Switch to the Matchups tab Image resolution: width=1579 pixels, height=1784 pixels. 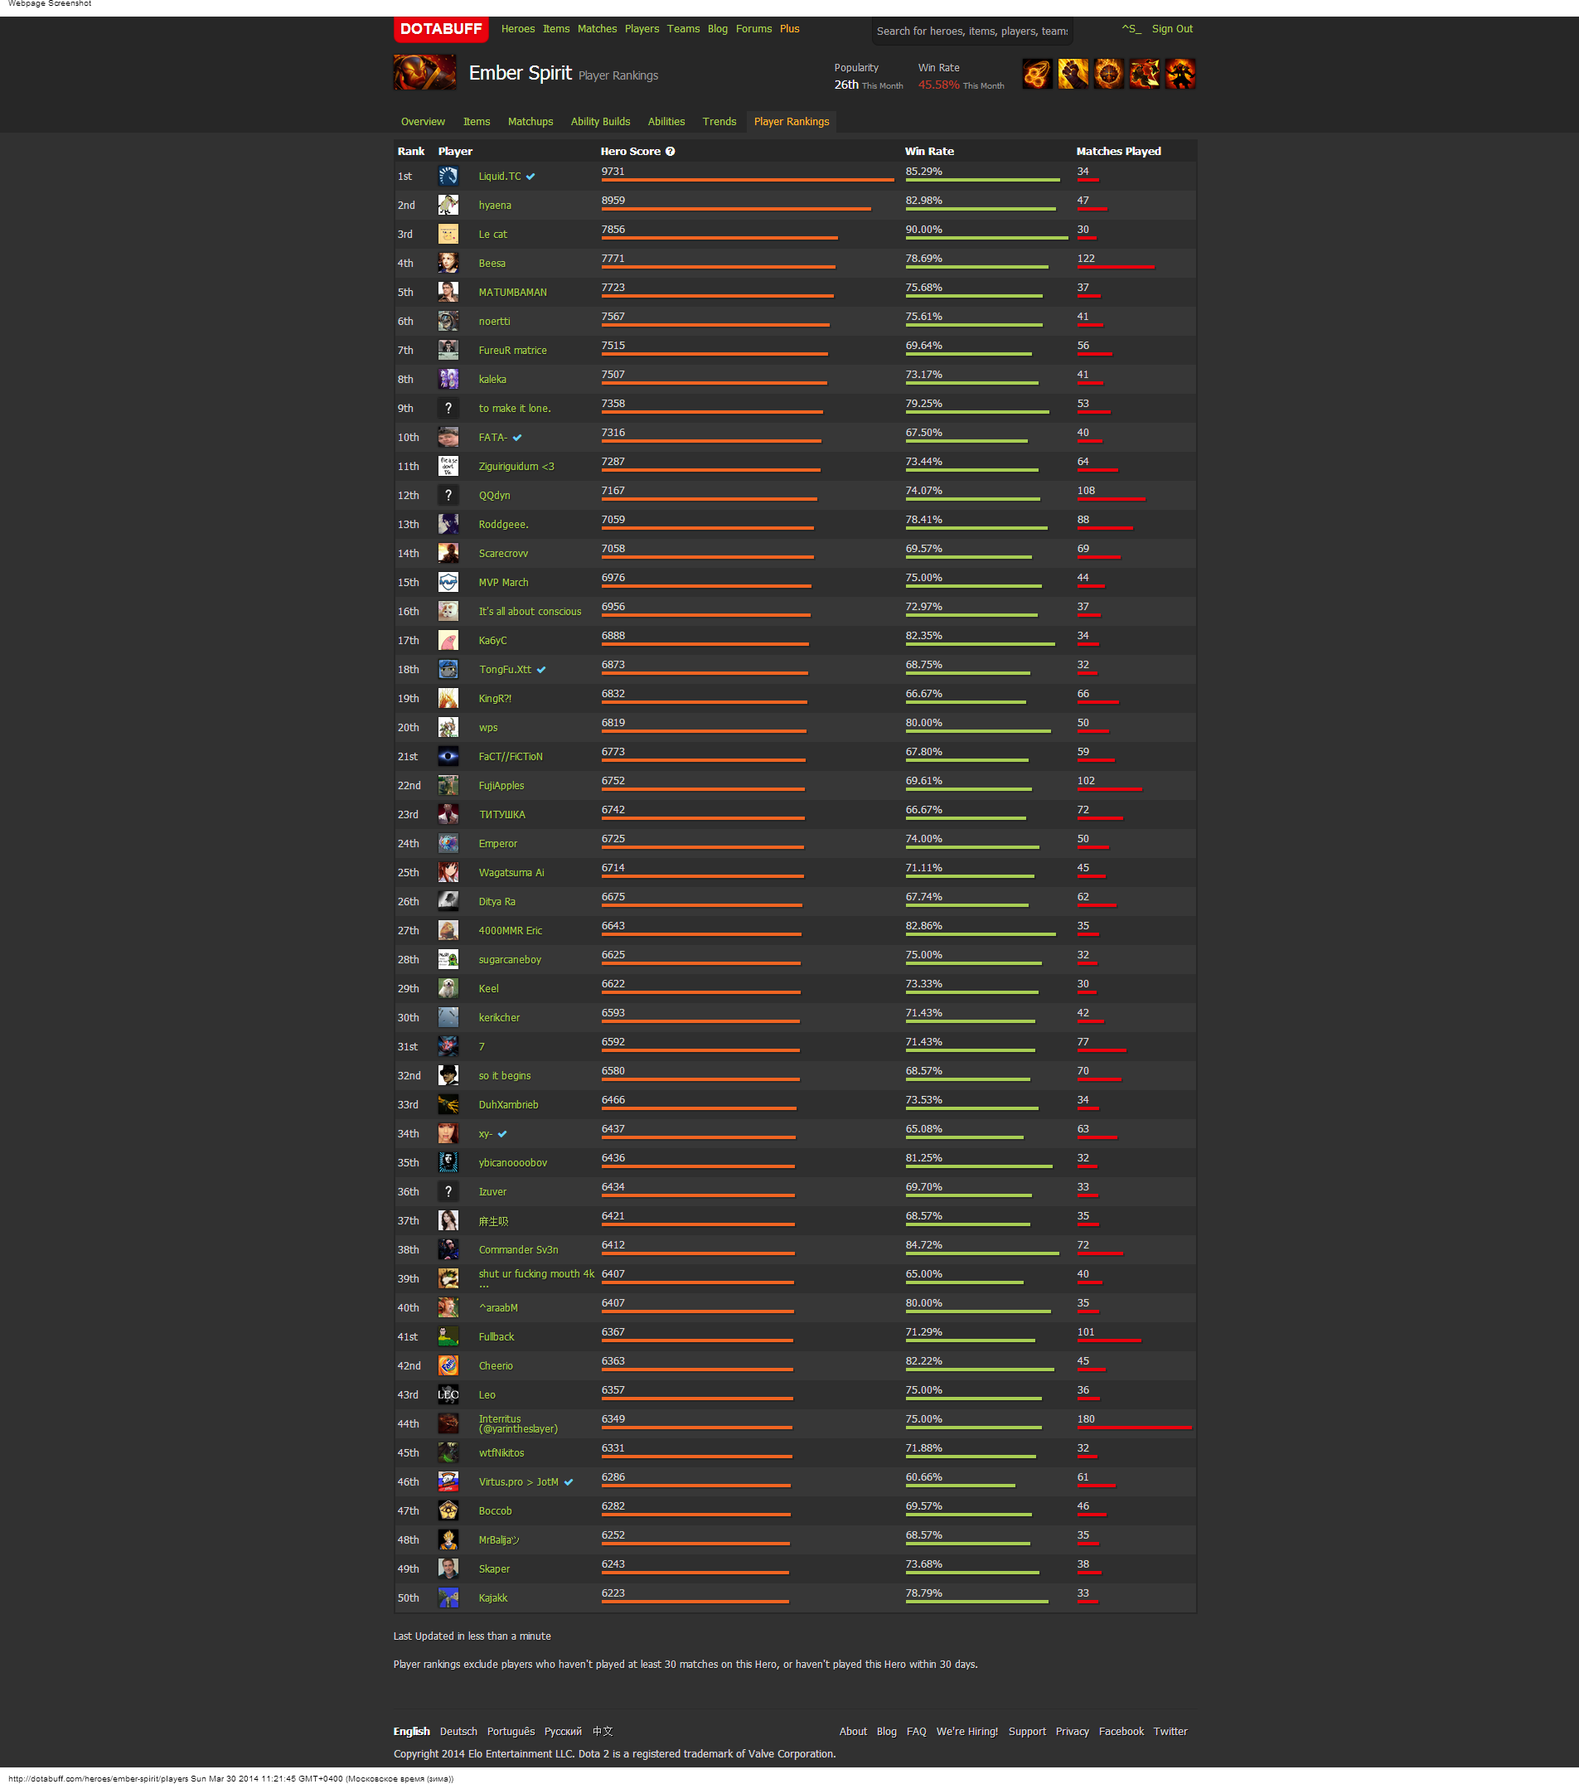pyautogui.click(x=530, y=122)
